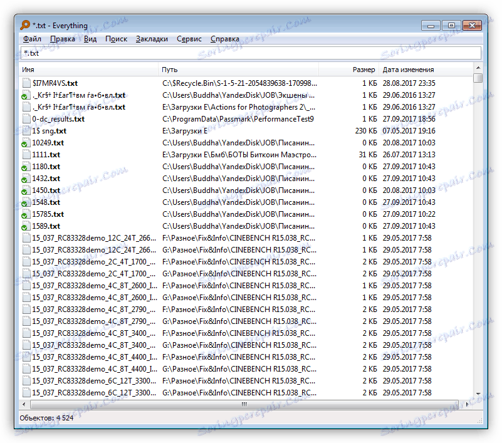This screenshot has width=502, height=443.
Task: Click the horizontal scrollbar right arrow
Action: click(x=468, y=404)
